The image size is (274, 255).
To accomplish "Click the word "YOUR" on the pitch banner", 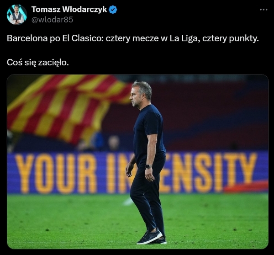I will tap(56, 174).
